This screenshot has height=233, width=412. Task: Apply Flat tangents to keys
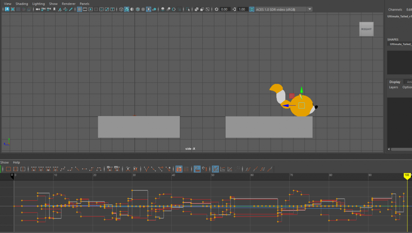pos(84,169)
